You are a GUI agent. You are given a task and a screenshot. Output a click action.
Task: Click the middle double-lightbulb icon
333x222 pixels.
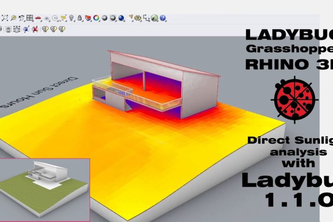(53, 29)
